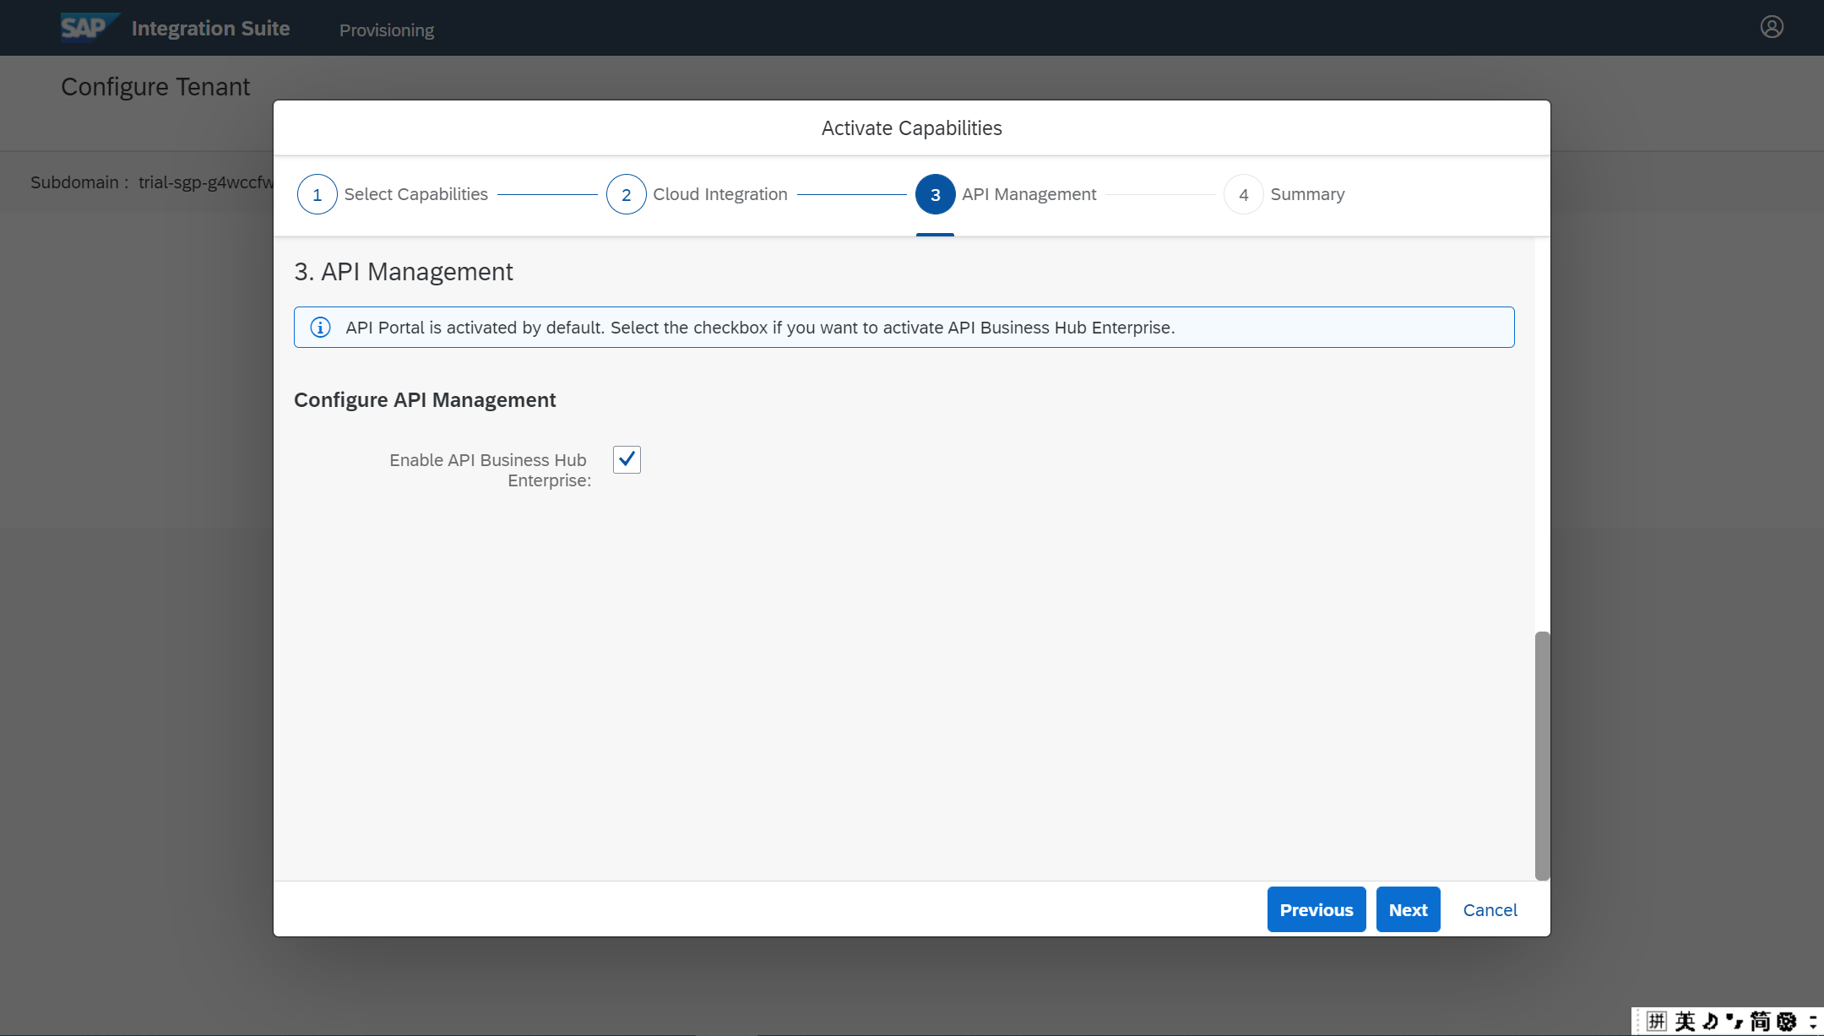This screenshot has height=1036, width=1824.
Task: Click the IME 简 simplified Chinese icon
Action: pos(1760,1022)
